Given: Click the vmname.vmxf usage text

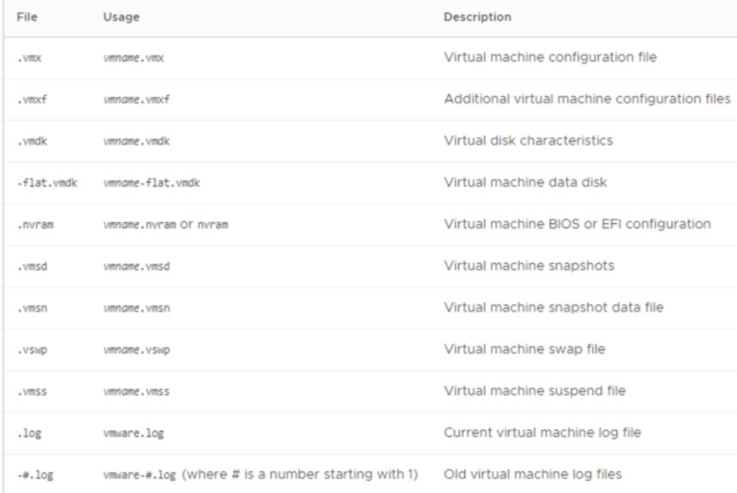Looking at the screenshot, I should coord(136,99).
